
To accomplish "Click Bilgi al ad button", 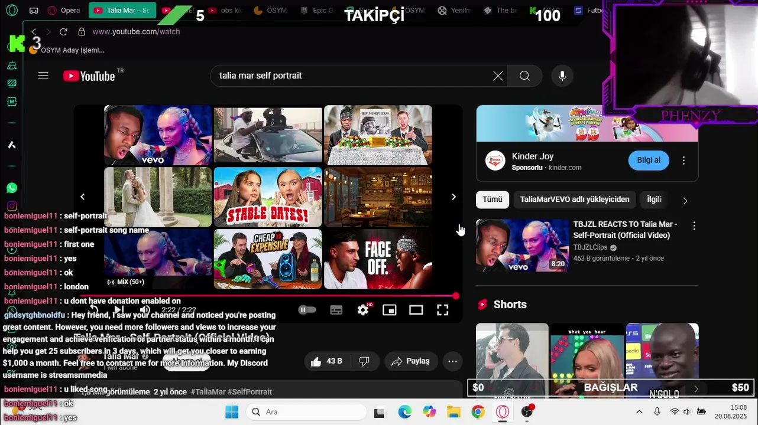I will 649,161.
